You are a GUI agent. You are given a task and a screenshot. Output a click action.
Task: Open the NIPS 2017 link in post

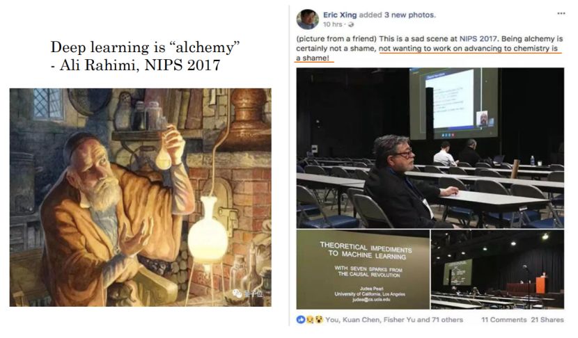pyautogui.click(x=478, y=39)
